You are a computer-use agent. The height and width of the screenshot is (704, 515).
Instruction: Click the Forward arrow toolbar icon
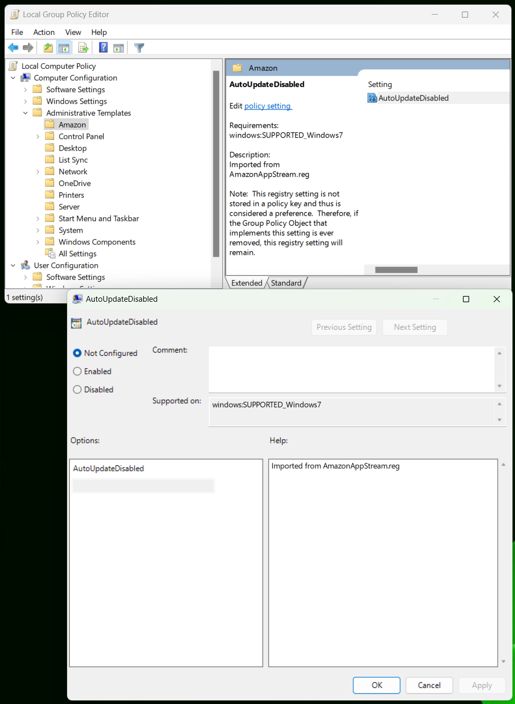pyautogui.click(x=28, y=48)
